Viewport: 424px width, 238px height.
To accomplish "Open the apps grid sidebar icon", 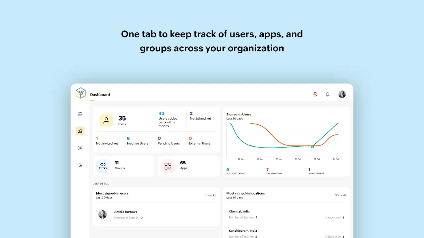I will tap(80, 114).
